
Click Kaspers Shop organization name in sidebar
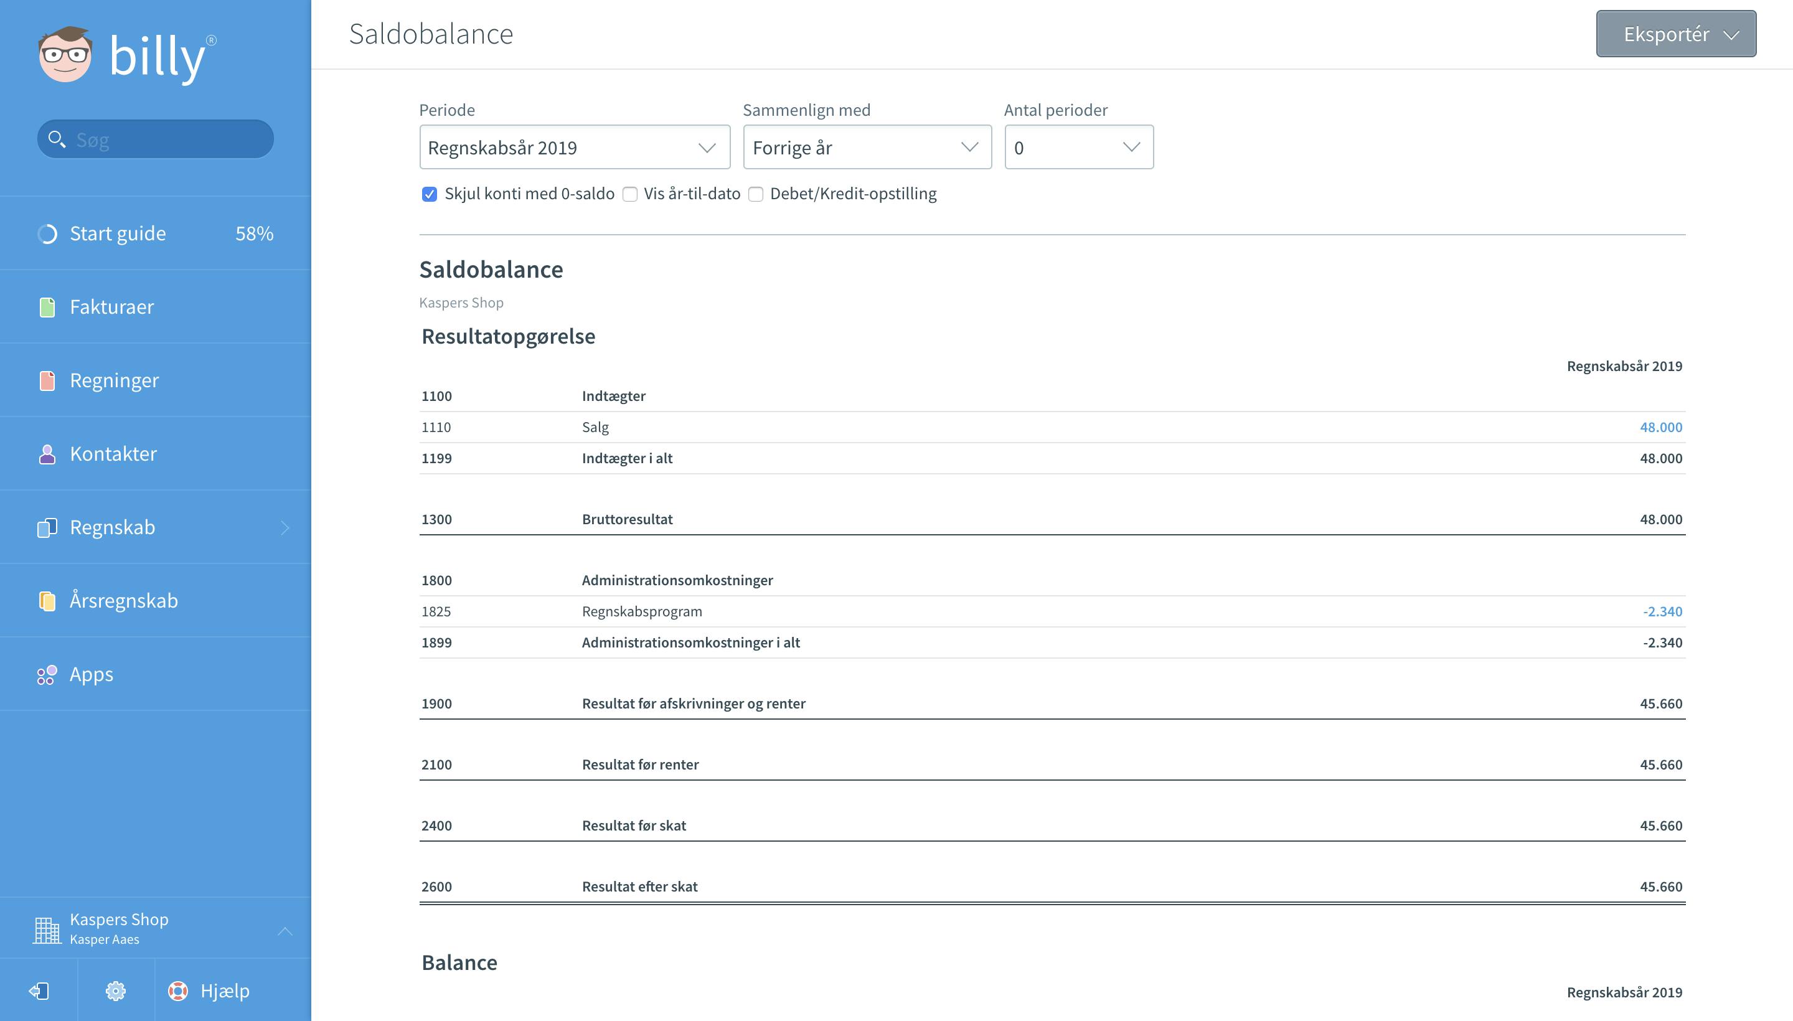(x=119, y=920)
